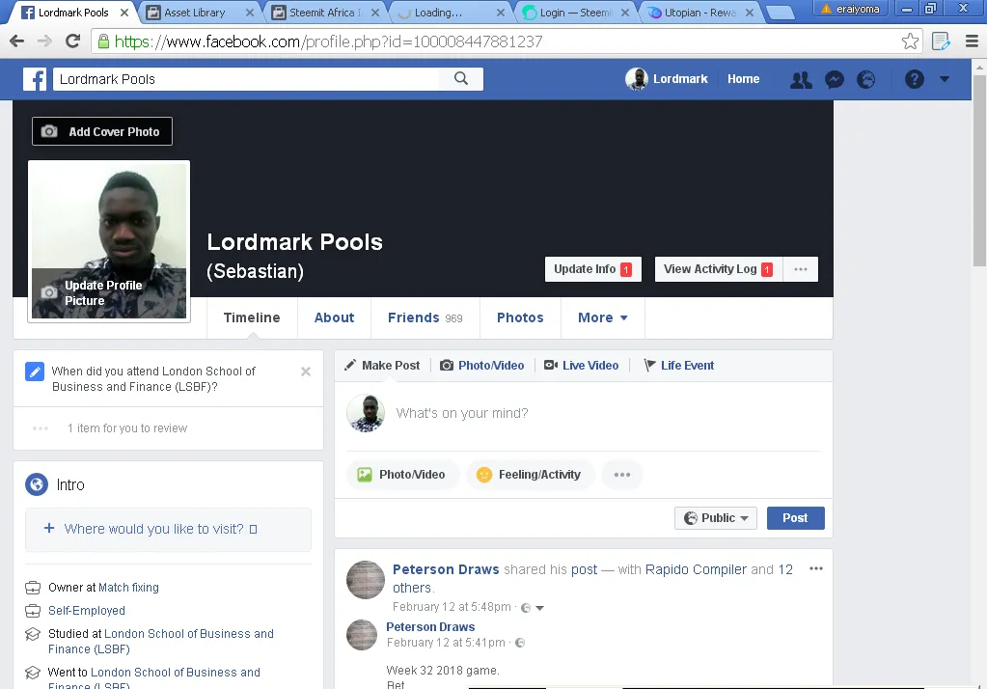This screenshot has height=689, width=987.
Task: Expand the More dropdown tab
Action: pos(602,317)
